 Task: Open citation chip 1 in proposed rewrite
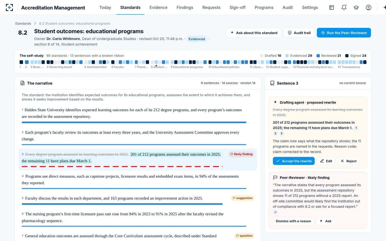click(356, 128)
